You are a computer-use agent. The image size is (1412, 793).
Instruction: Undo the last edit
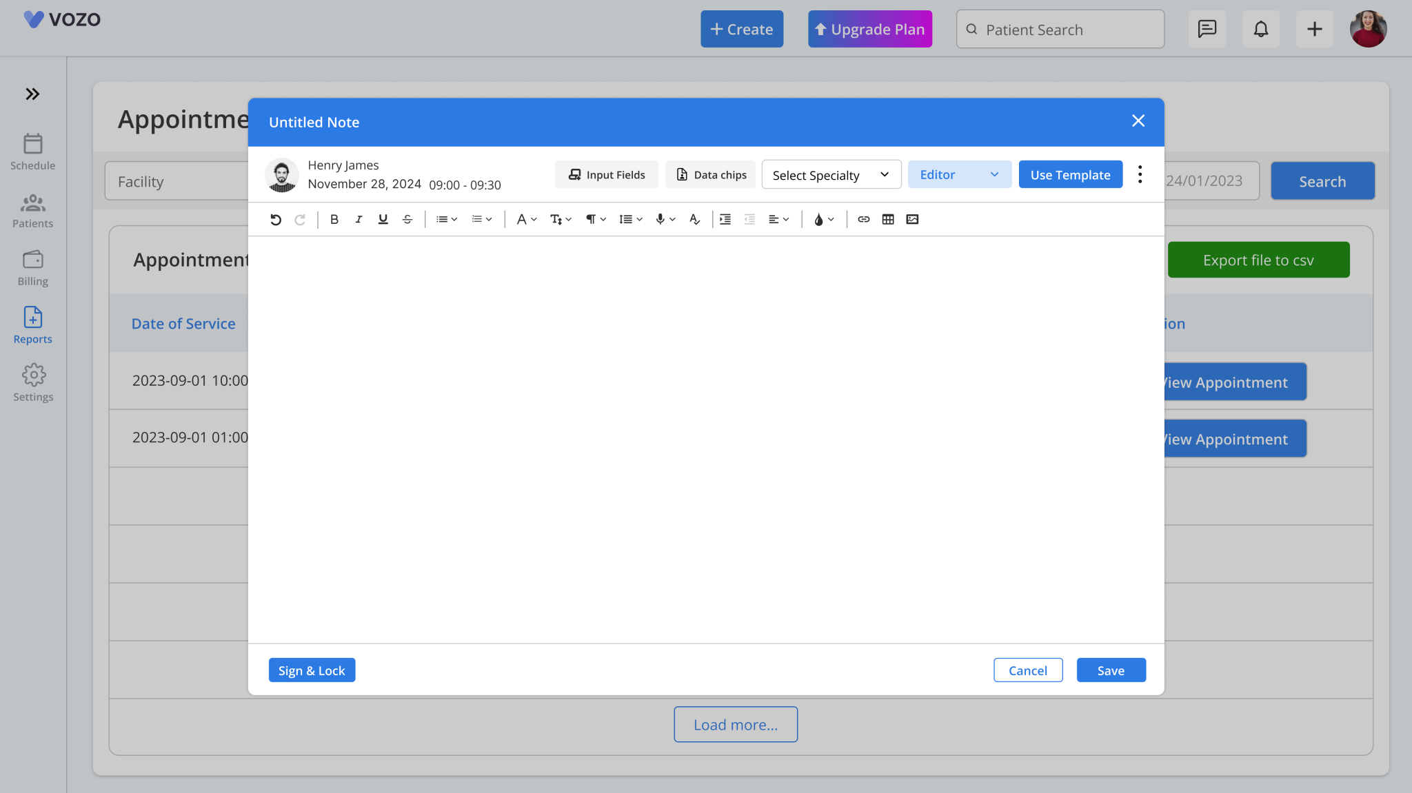pyautogui.click(x=276, y=219)
